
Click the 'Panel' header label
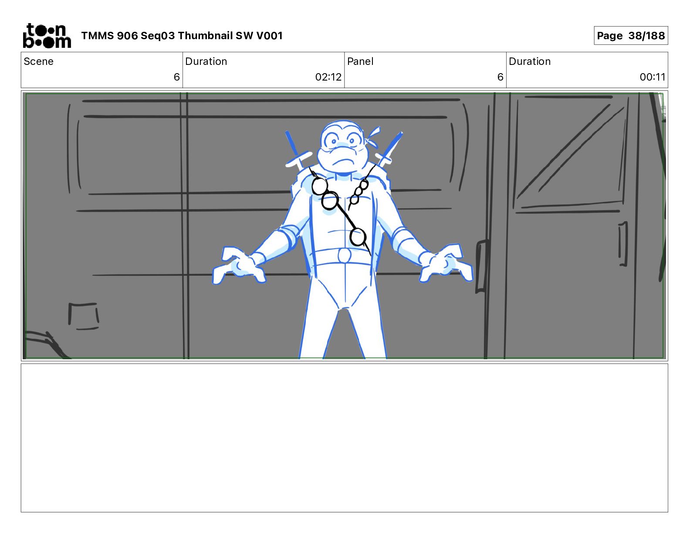pos(360,61)
